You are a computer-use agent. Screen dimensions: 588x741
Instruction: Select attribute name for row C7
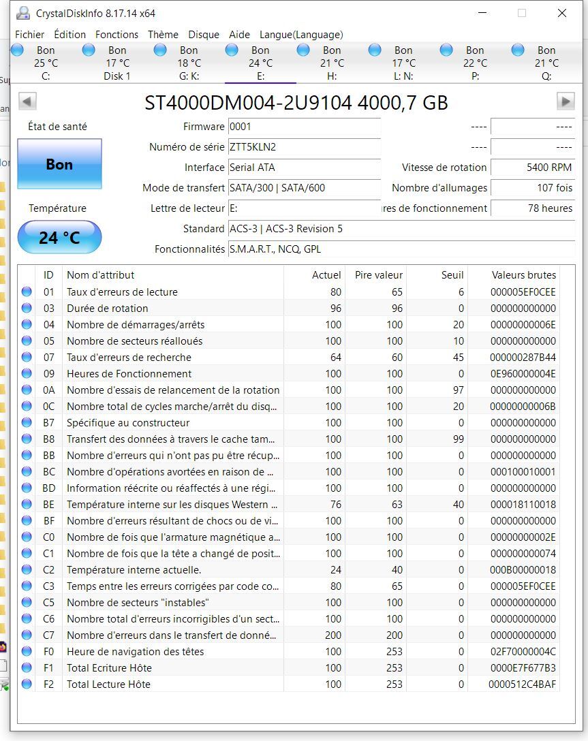(x=172, y=635)
